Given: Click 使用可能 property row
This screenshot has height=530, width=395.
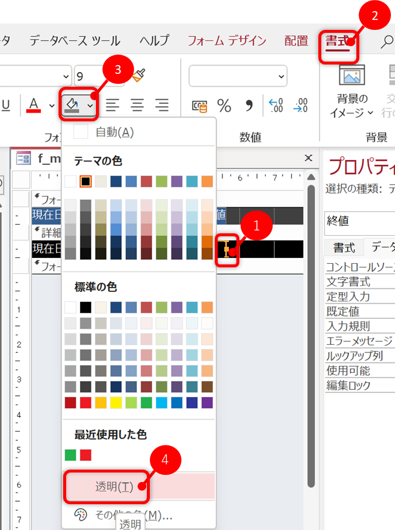Looking at the screenshot, I should point(359,371).
